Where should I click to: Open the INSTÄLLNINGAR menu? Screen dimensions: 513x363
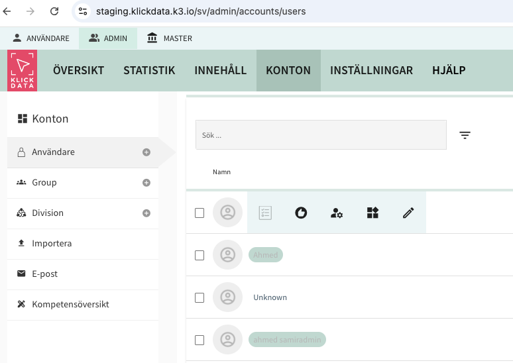pos(371,70)
